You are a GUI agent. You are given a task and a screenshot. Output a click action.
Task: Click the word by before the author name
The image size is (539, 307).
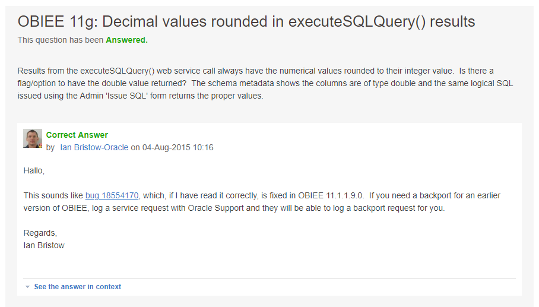(x=50, y=148)
